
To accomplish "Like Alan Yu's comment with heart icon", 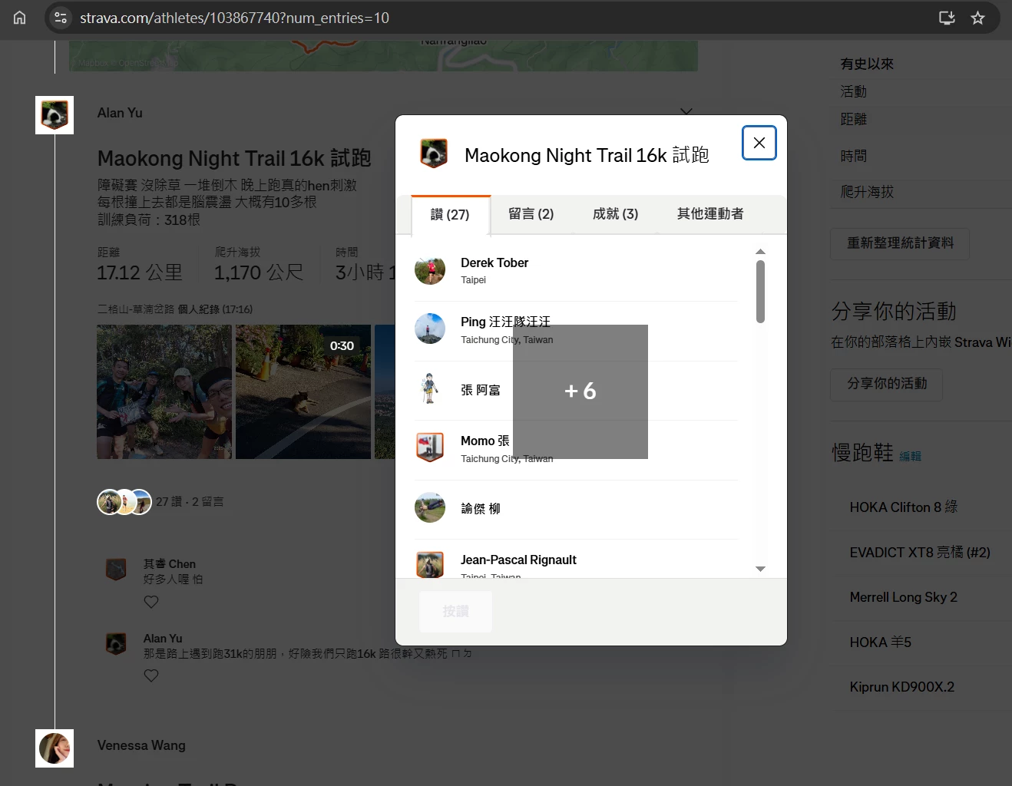I will (x=151, y=675).
